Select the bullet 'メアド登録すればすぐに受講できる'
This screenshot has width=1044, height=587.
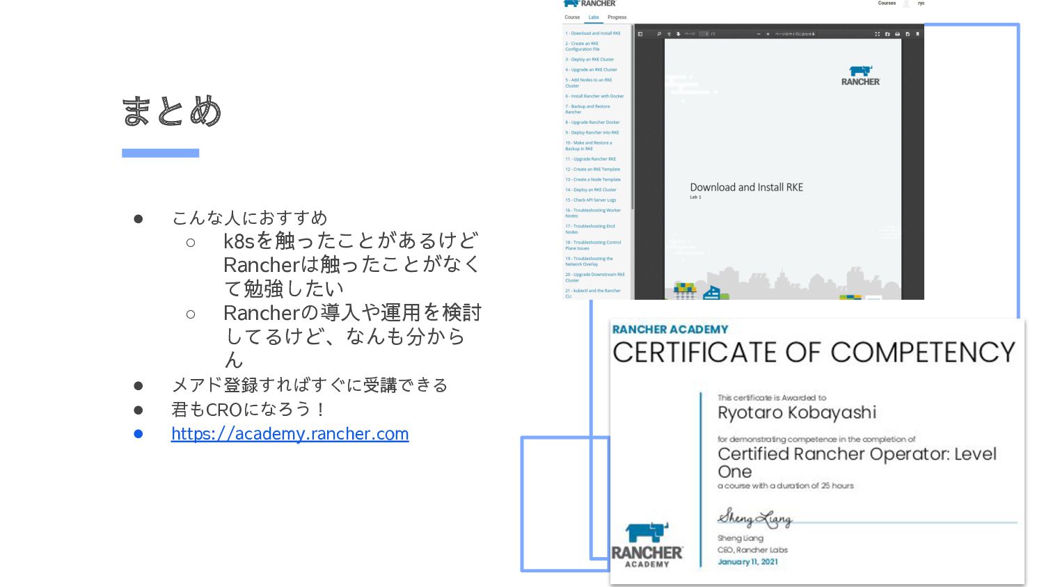pos(310,385)
